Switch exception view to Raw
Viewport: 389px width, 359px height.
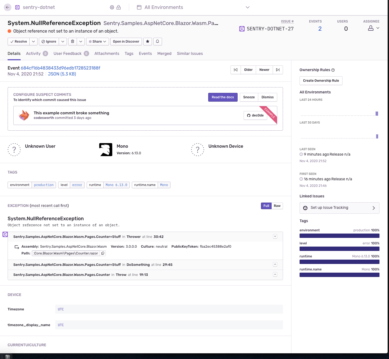(x=277, y=206)
